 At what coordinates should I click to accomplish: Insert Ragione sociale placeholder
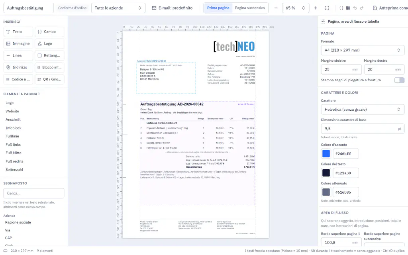click(x=18, y=222)
